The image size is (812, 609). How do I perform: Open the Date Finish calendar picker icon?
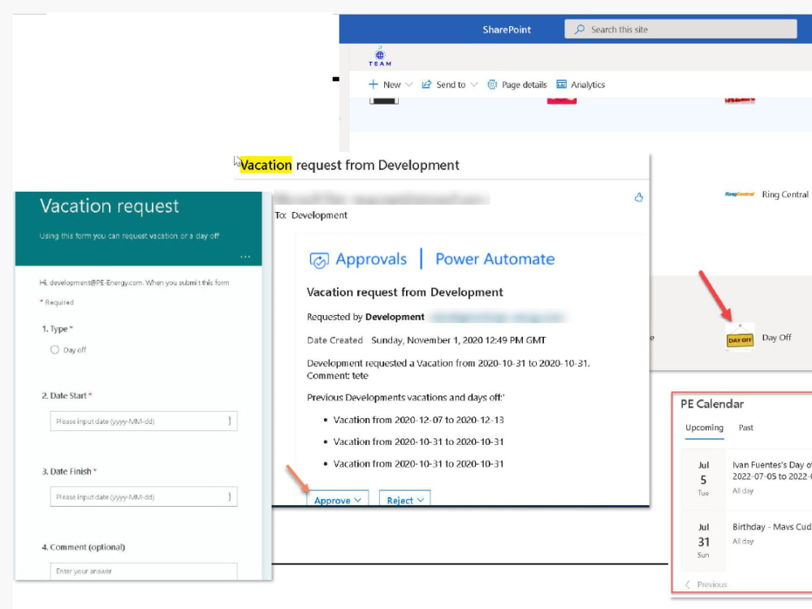coord(230,497)
